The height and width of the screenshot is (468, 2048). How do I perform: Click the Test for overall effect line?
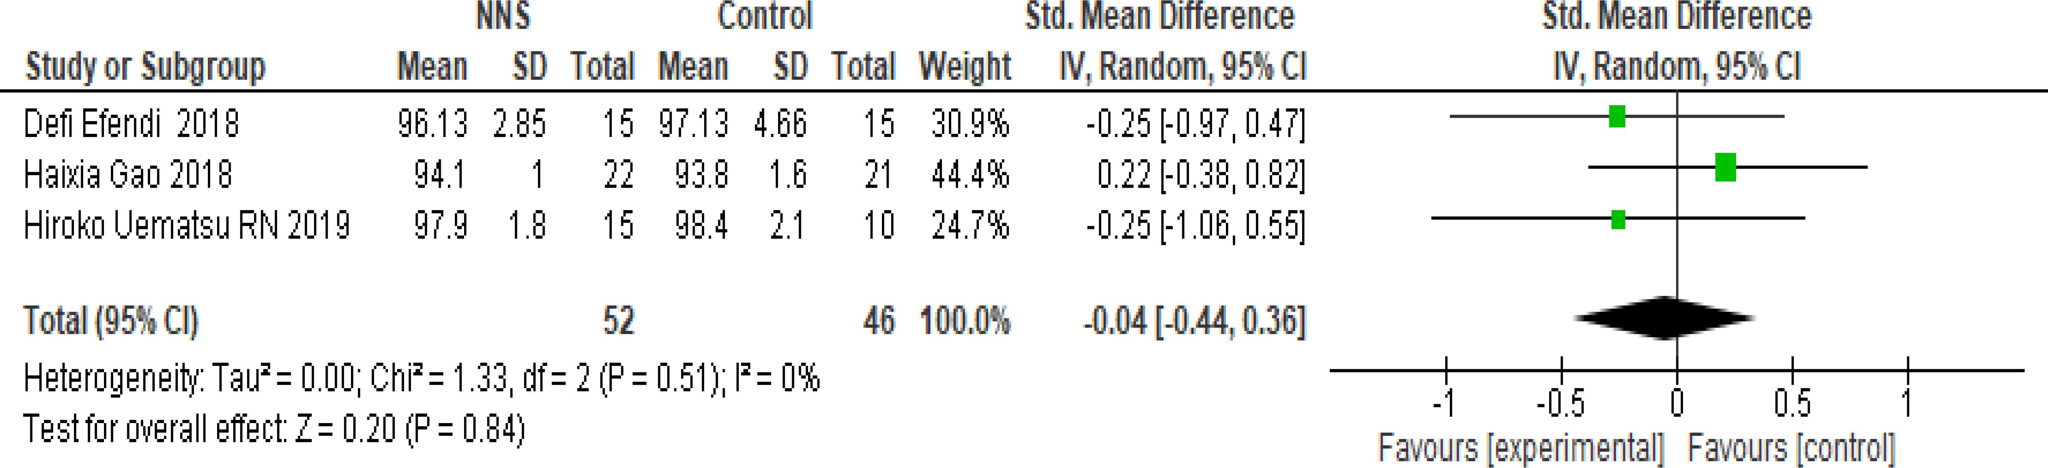pos(274,429)
